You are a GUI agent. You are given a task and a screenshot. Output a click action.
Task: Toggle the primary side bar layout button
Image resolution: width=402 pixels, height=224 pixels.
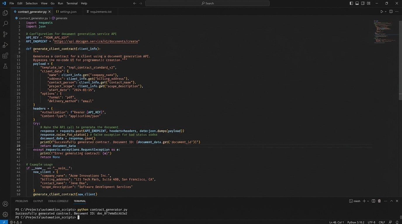click(x=351, y=3)
